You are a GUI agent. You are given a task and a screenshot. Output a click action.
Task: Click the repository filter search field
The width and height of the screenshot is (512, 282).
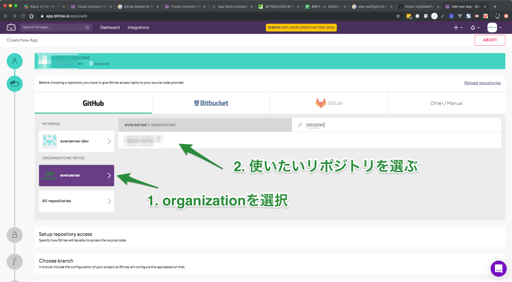click(x=397, y=125)
